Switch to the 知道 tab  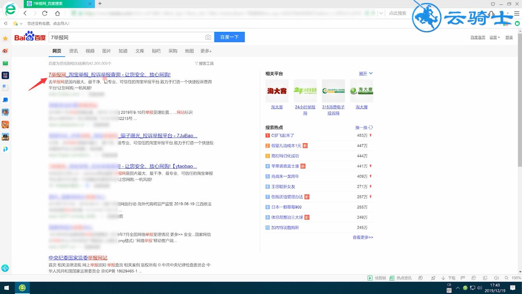coord(123,51)
